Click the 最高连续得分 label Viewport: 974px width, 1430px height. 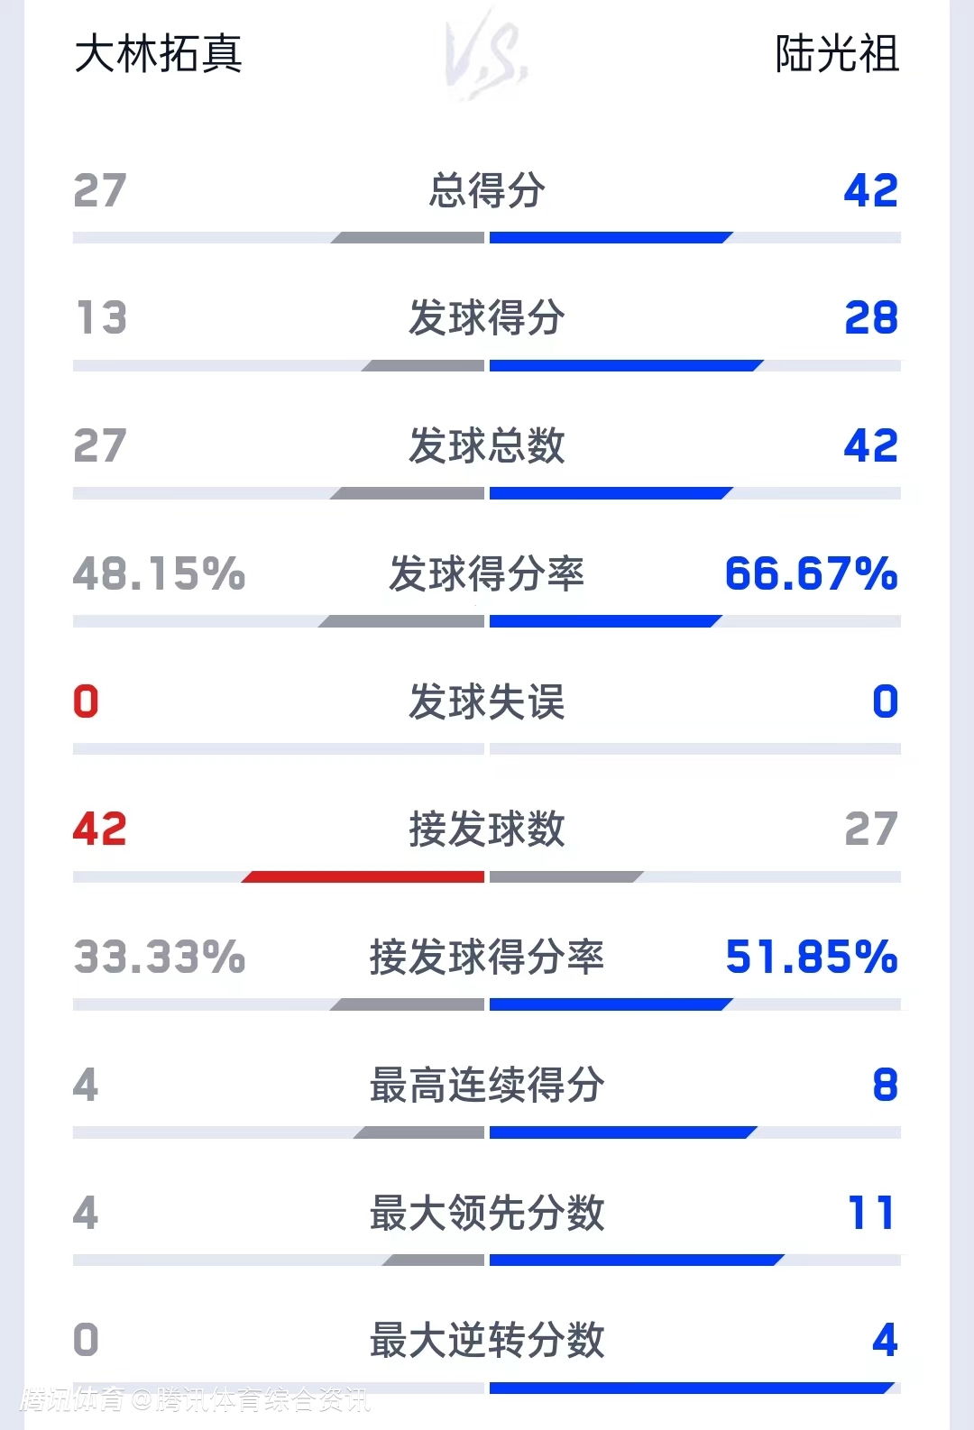(x=487, y=1086)
